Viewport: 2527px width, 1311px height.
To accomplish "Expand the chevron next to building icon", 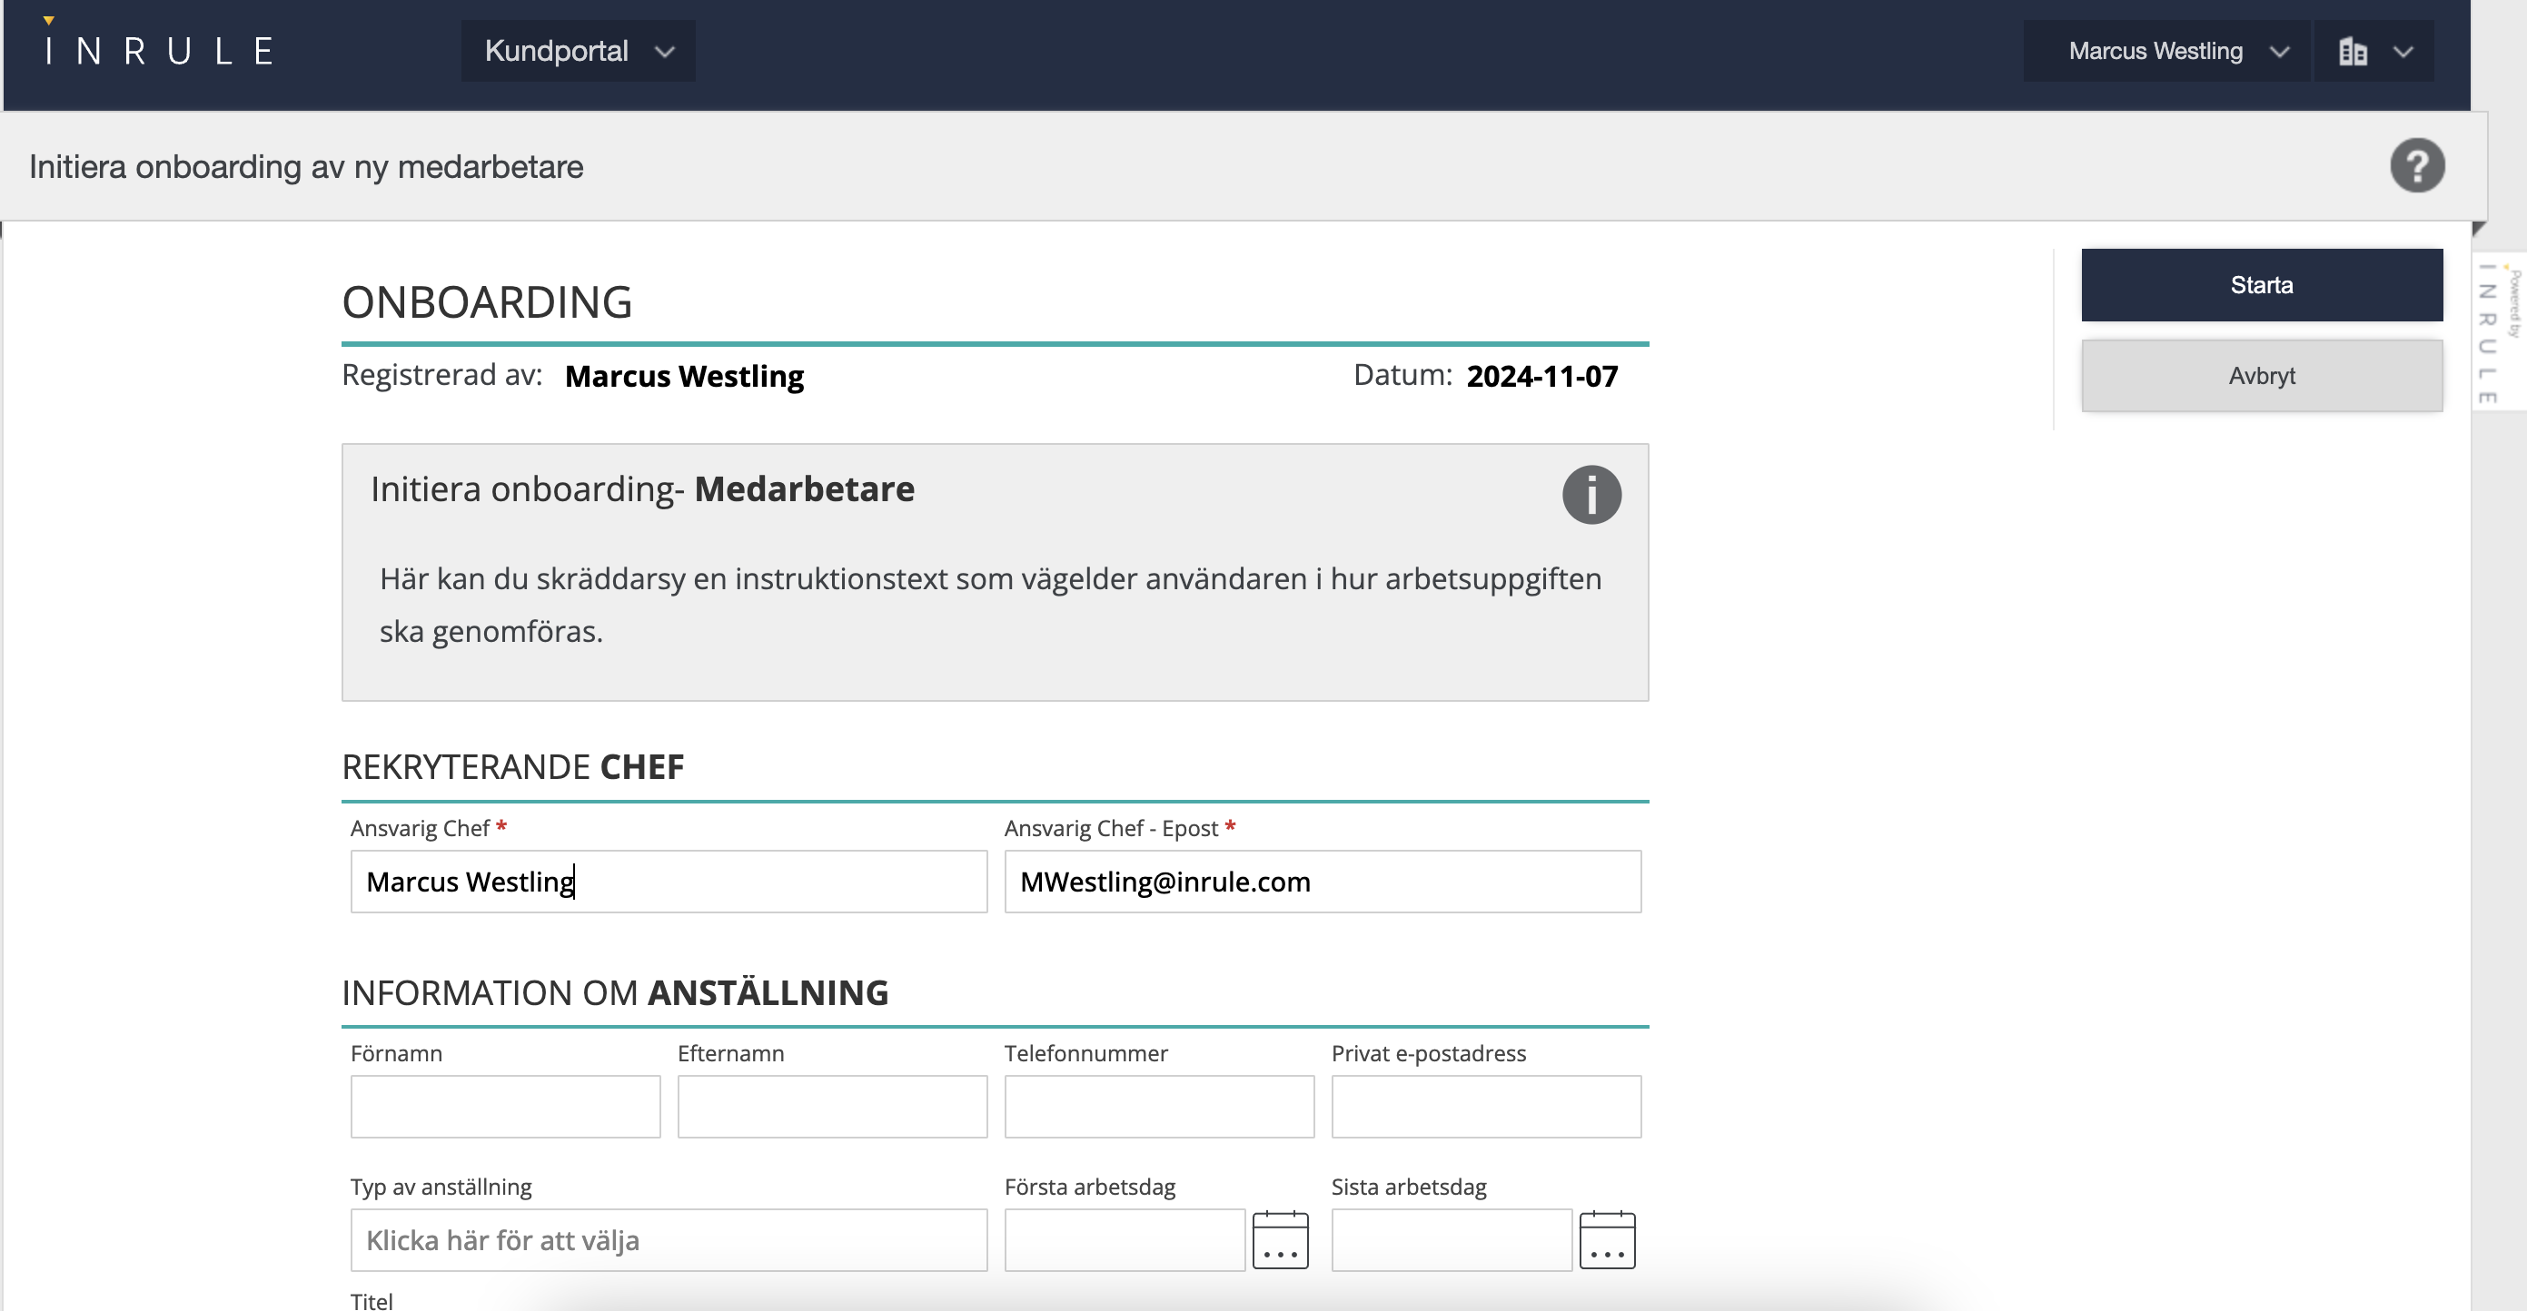I will click(x=2403, y=52).
